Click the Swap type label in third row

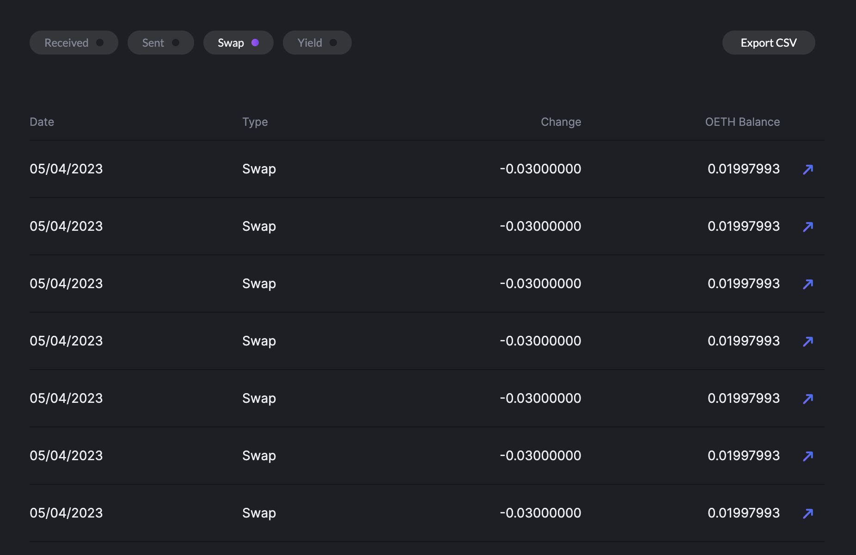(x=259, y=284)
